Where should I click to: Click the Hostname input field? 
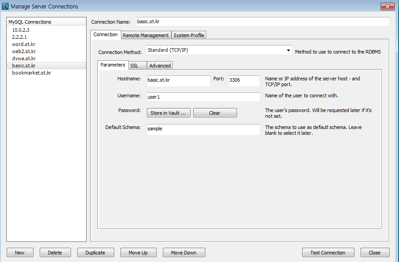point(179,81)
